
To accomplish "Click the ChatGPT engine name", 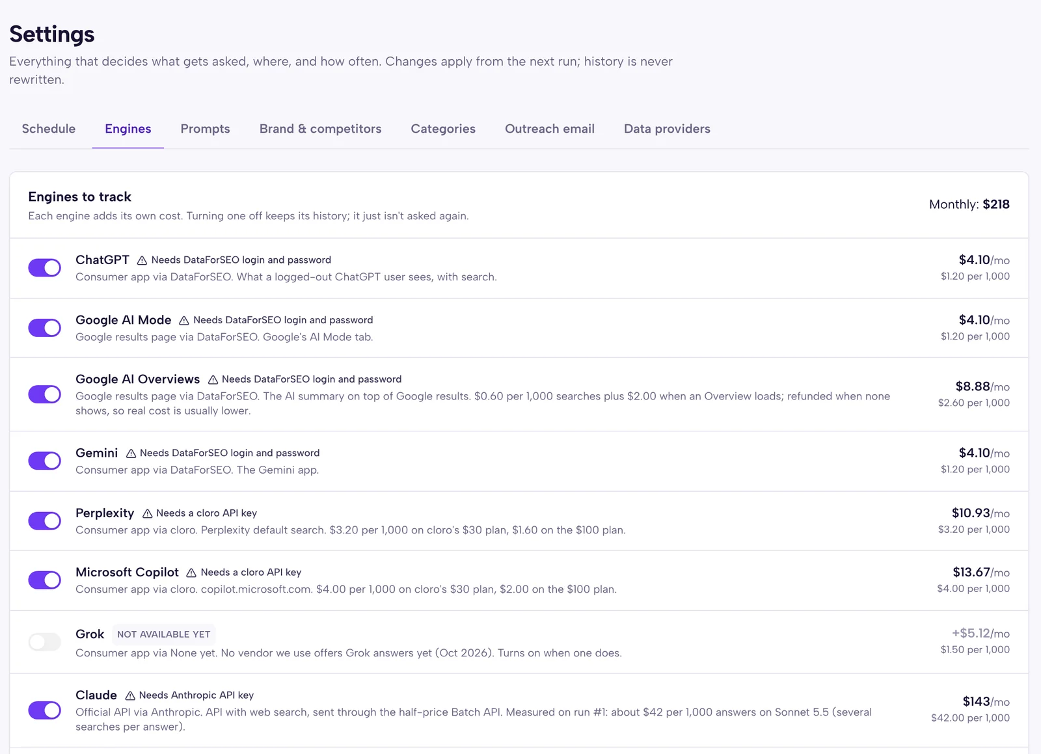I will click(102, 260).
